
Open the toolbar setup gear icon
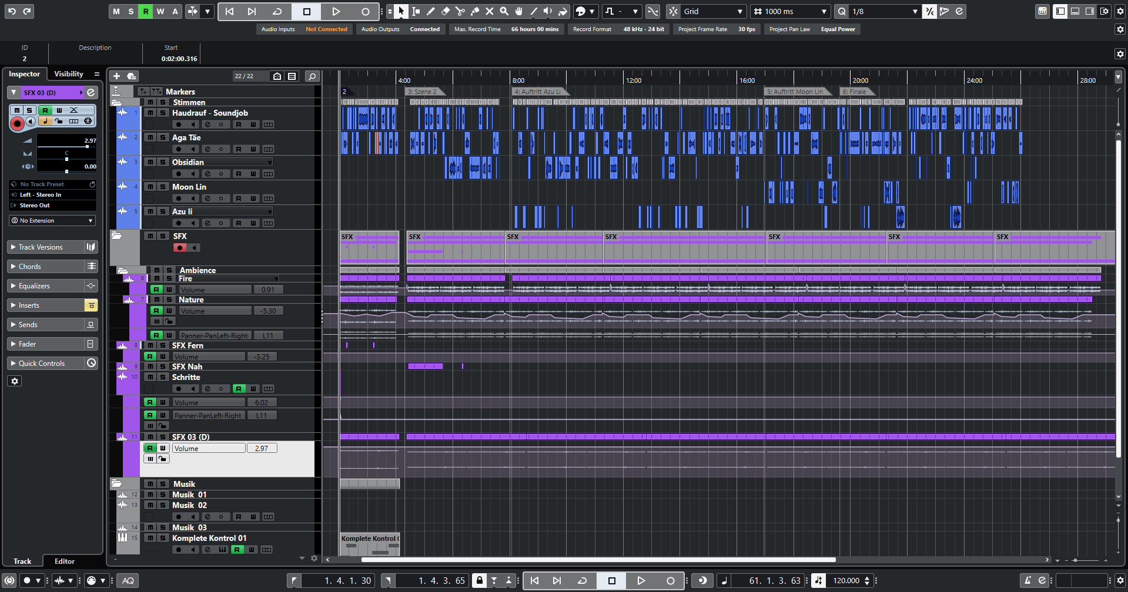1120,11
